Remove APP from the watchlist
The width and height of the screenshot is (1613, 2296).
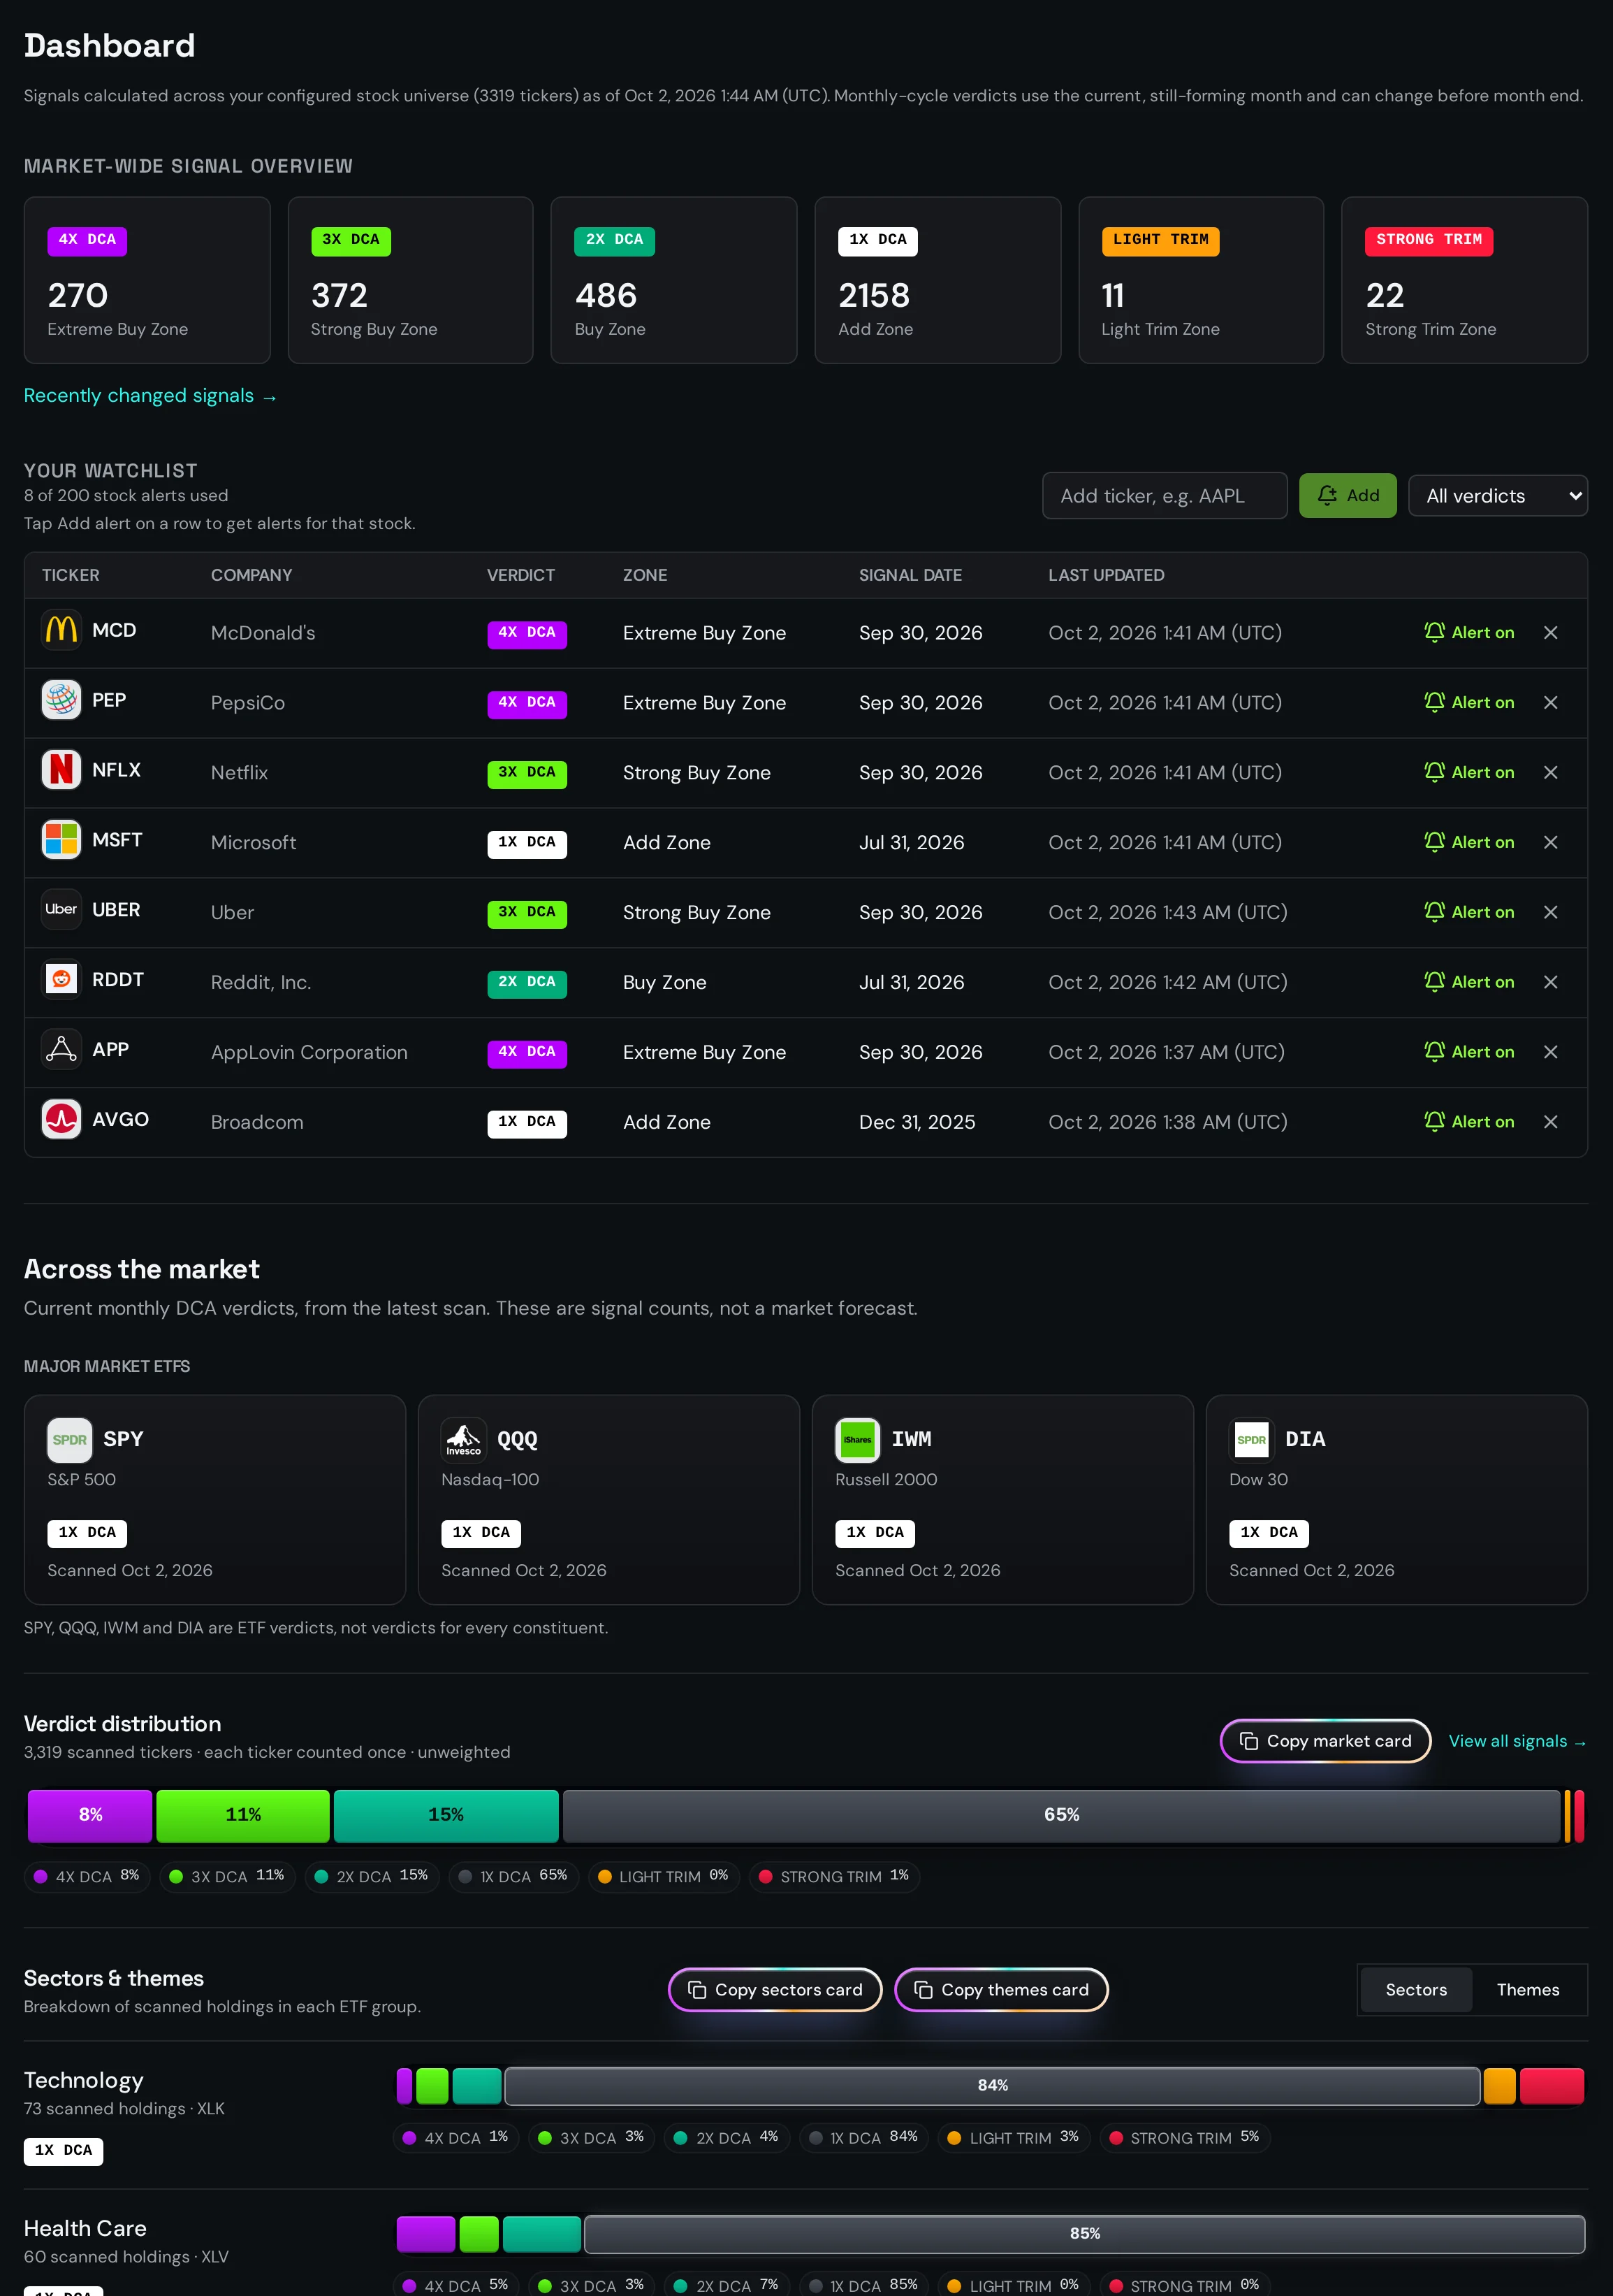[1550, 1053]
